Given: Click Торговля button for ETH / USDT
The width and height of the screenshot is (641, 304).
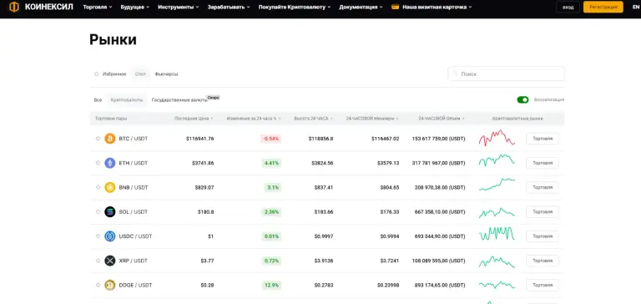Looking at the screenshot, I should pyautogui.click(x=542, y=163).
